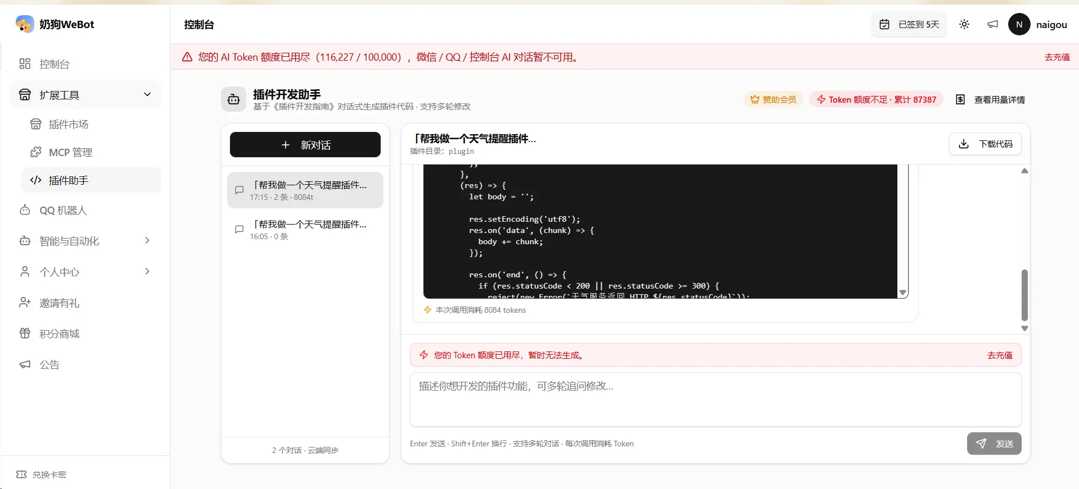Open the QQ 机器人 page

click(85, 211)
